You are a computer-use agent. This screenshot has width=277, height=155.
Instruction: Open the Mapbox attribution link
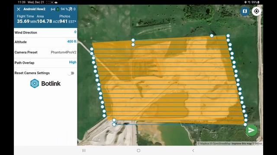point(203,143)
